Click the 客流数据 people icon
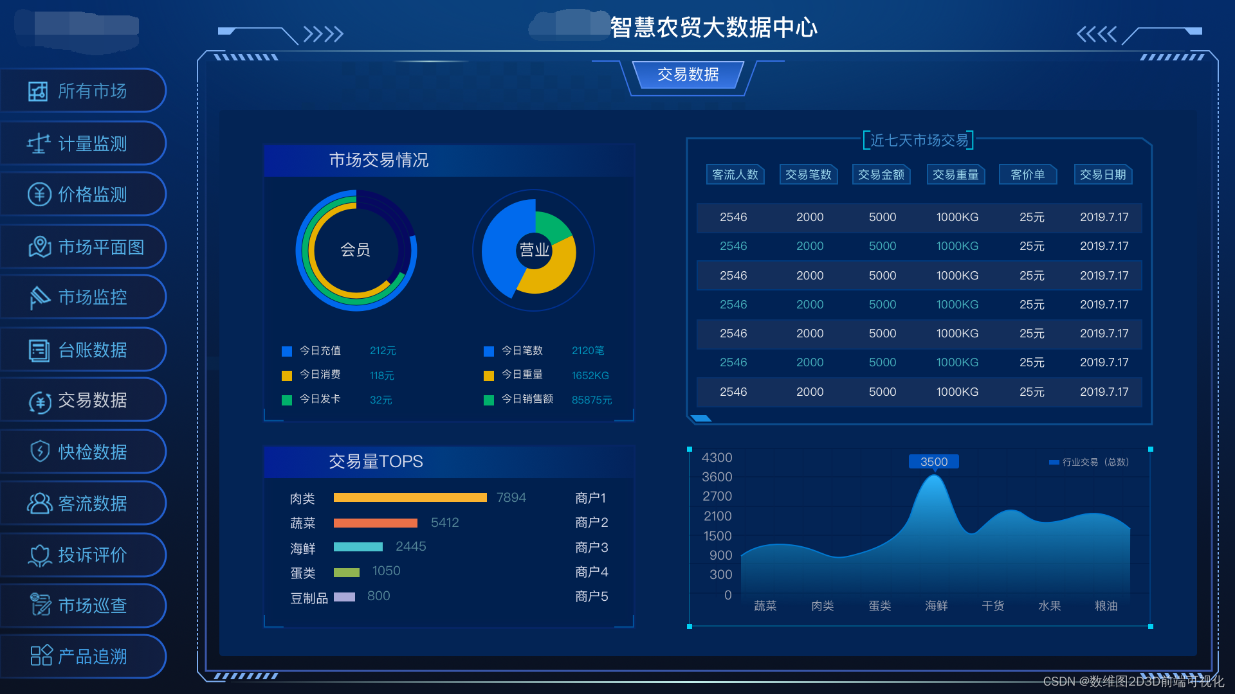 coord(39,503)
